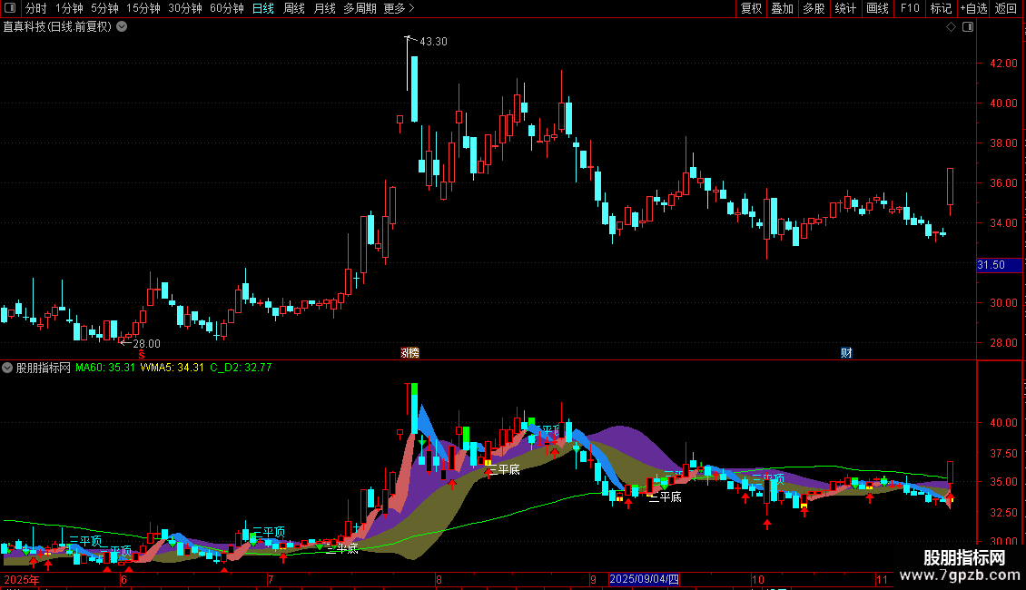Open the 股朋指标网 indicator dropdown arrow
The image size is (1026, 590).
point(7,368)
